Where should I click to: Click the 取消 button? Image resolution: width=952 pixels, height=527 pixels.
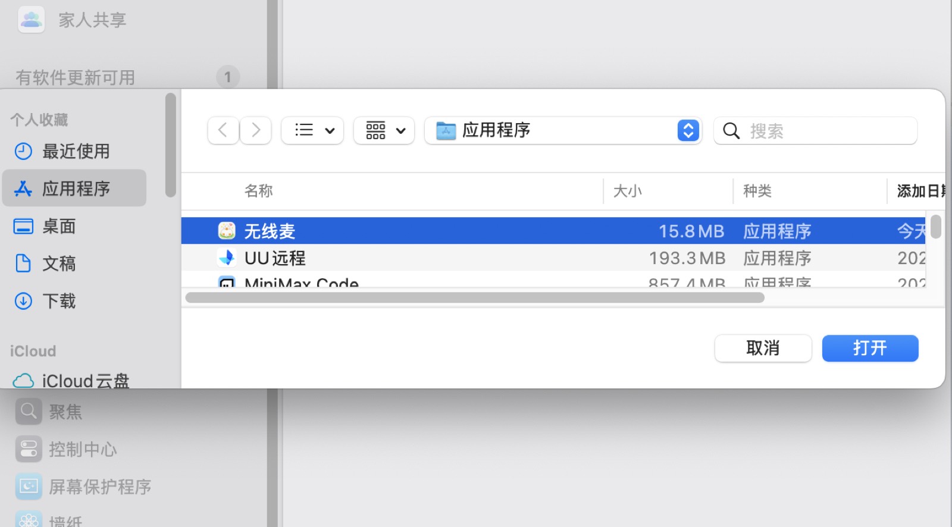(763, 348)
